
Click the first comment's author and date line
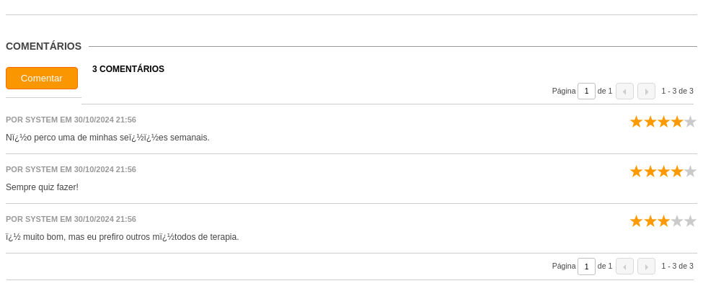pos(71,120)
